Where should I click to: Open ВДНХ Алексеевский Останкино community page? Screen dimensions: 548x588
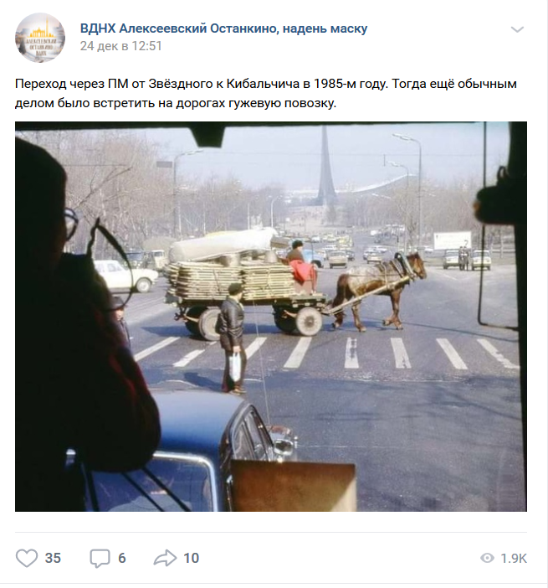click(223, 28)
